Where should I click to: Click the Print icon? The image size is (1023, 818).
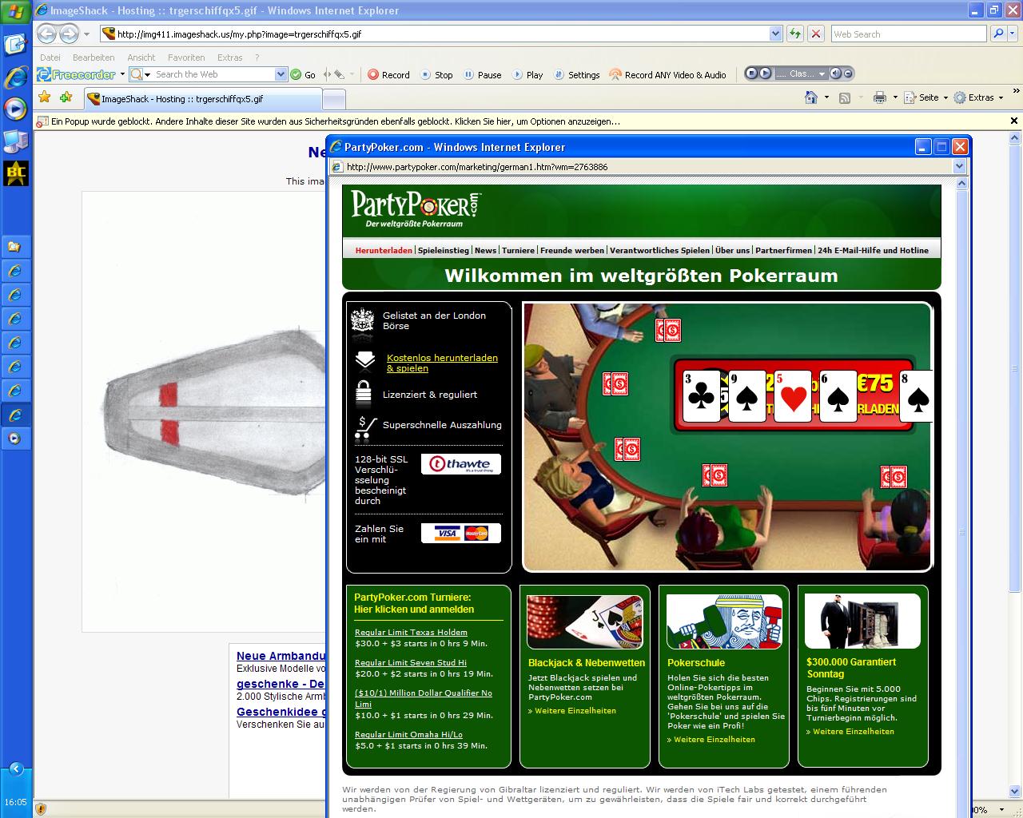[x=879, y=97]
